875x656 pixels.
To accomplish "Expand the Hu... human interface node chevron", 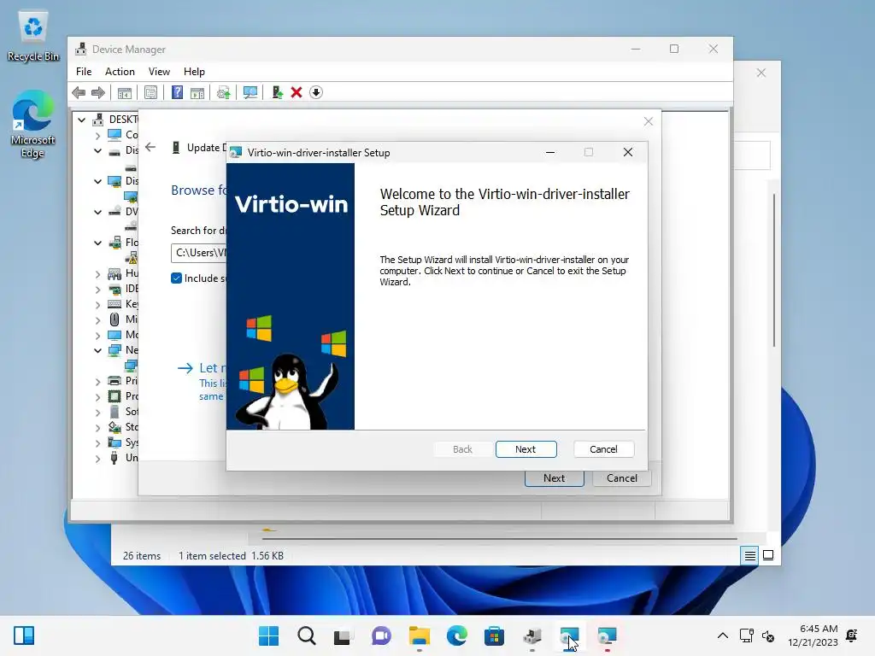I will pos(97,274).
